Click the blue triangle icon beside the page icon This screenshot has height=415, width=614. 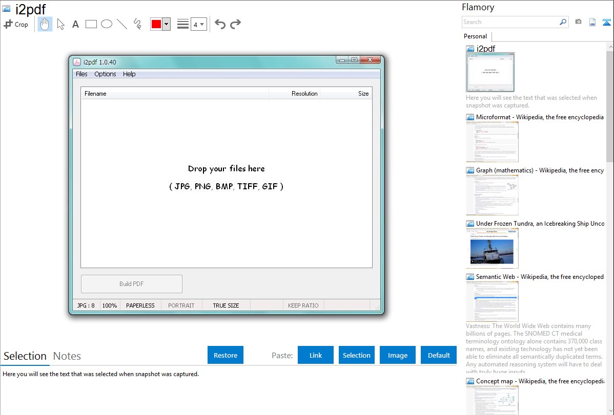[x=606, y=22]
